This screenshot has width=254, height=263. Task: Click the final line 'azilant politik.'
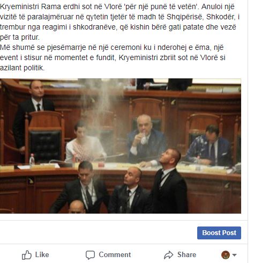(22, 68)
